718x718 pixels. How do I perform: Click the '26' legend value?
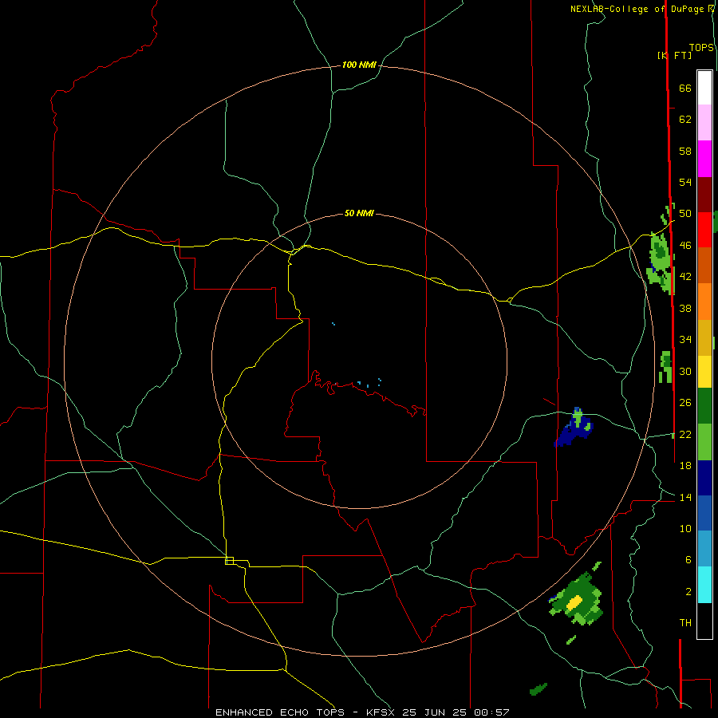point(685,403)
